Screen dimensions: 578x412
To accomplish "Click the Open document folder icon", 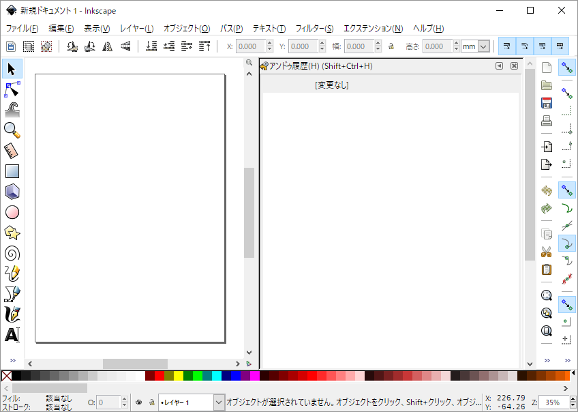I will [x=546, y=85].
